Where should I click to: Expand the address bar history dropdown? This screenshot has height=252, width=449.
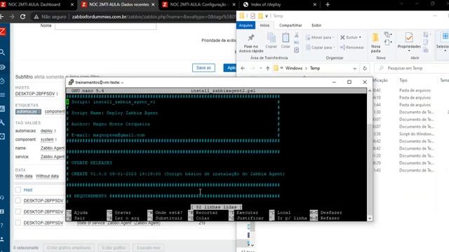[354, 69]
